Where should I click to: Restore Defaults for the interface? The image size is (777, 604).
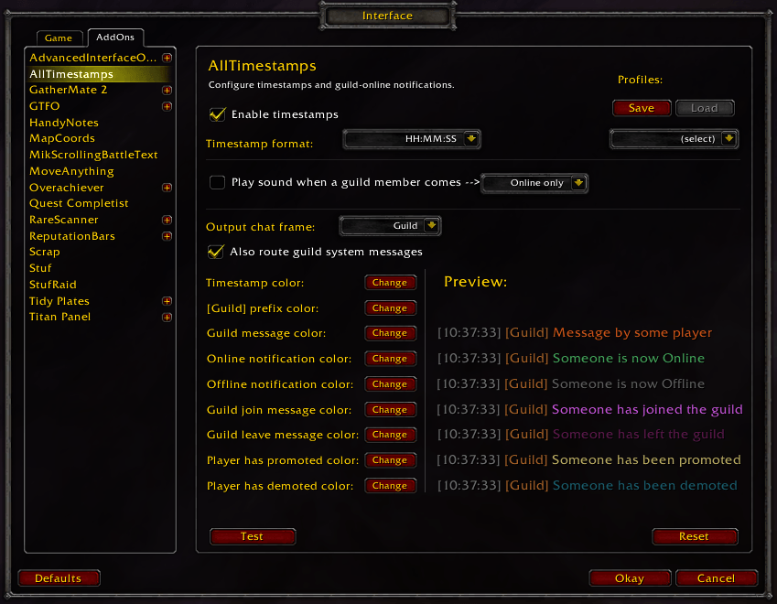pos(59,578)
